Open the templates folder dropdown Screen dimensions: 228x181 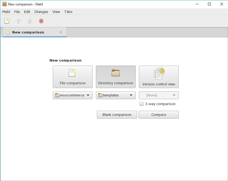[116, 95]
